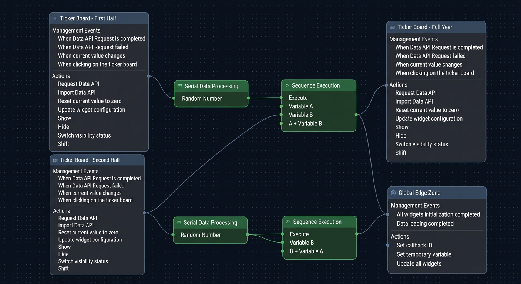Click Switch visibility status in First Half board
Viewport: 521px width, 284px height.
click(84, 135)
